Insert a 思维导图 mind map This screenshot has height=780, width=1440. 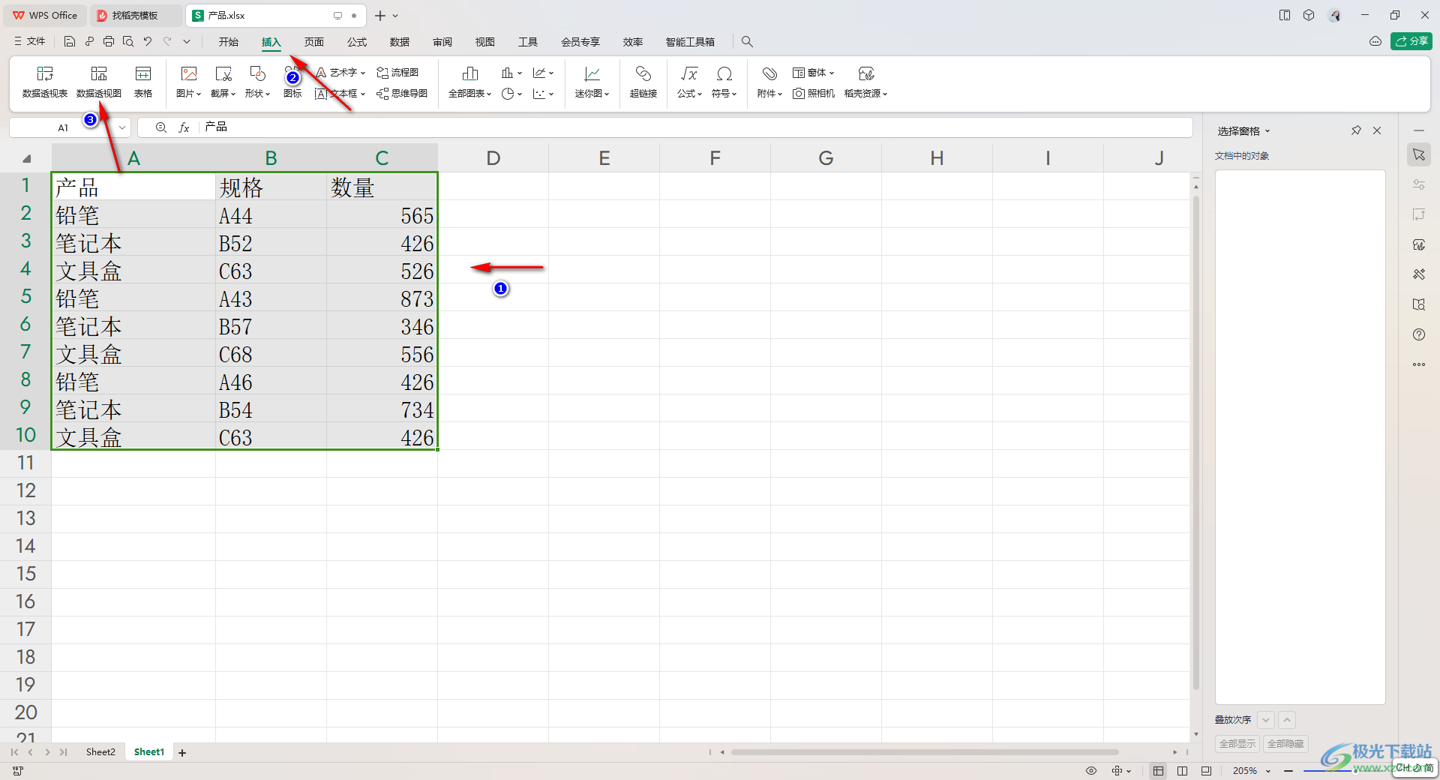tap(402, 94)
